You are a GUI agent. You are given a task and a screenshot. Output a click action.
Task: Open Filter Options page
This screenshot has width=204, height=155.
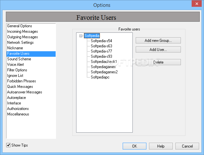click(x=31, y=70)
